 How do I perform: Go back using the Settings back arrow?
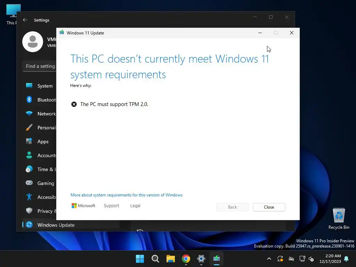coord(25,20)
